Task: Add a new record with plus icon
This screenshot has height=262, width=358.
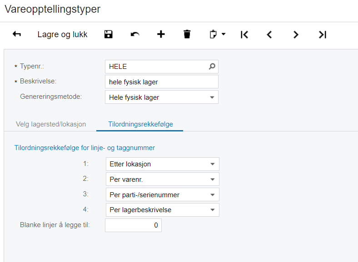Action: tap(161, 34)
